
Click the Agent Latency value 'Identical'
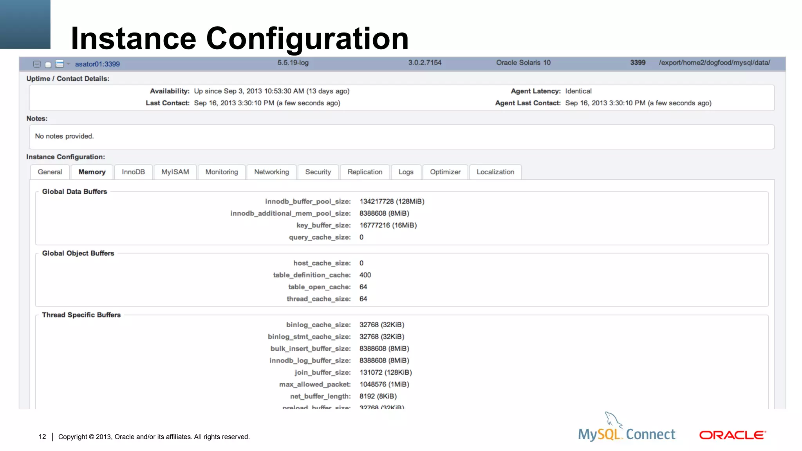578,91
